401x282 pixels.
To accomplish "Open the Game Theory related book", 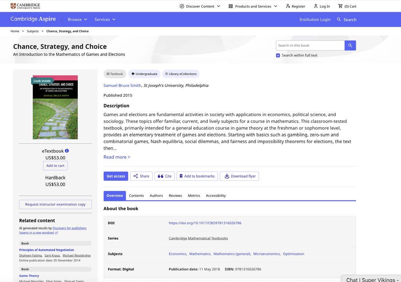I will (29, 276).
